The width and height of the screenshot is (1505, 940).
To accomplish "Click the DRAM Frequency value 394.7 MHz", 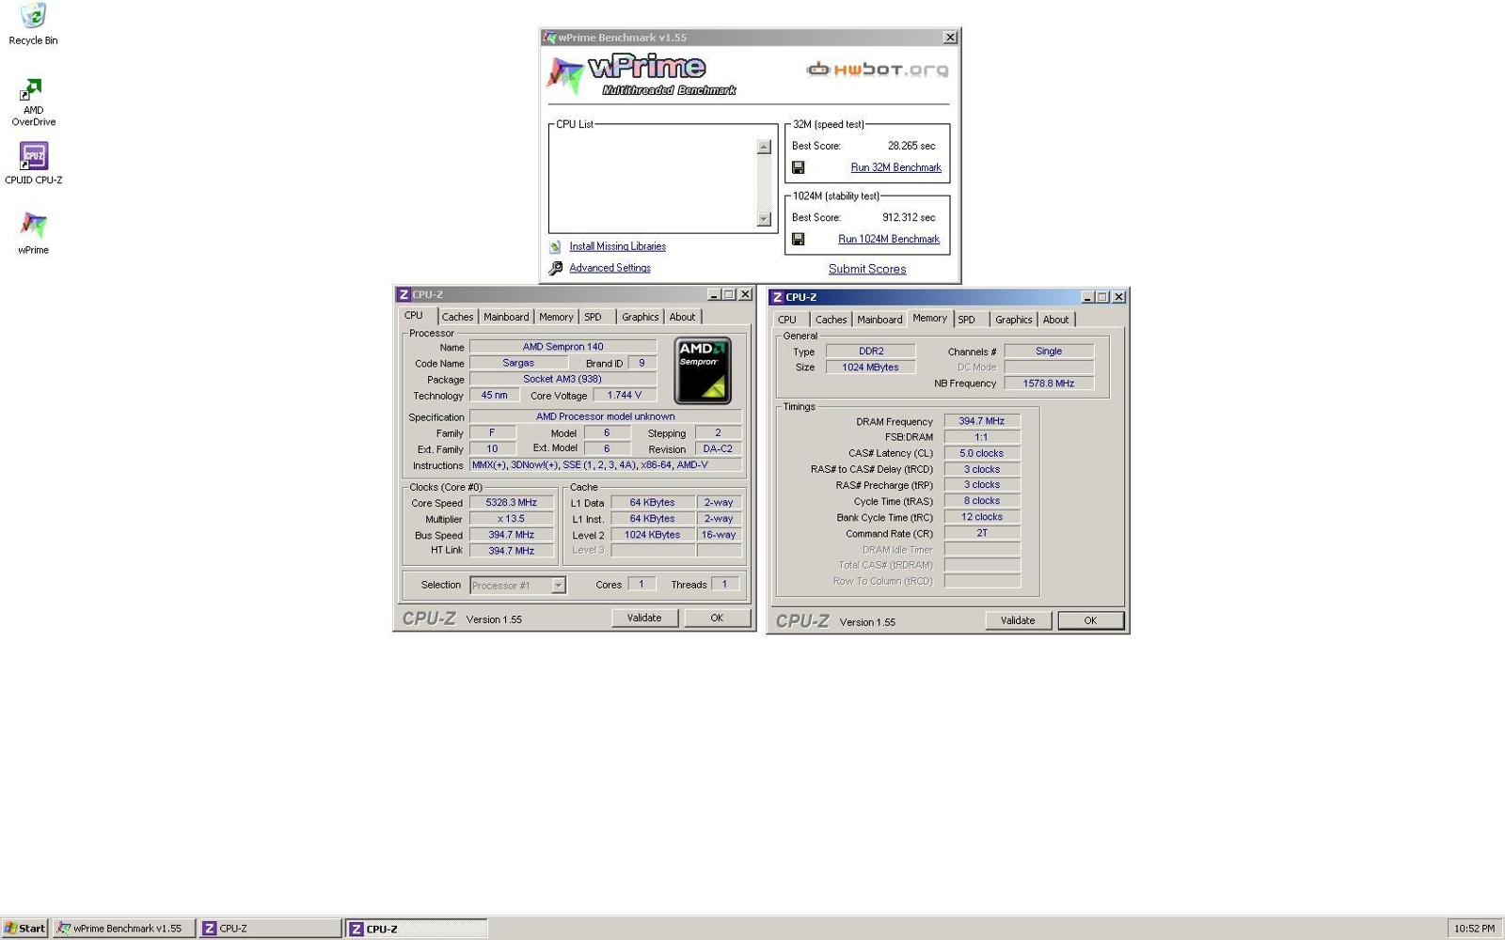I will pyautogui.click(x=982, y=421).
